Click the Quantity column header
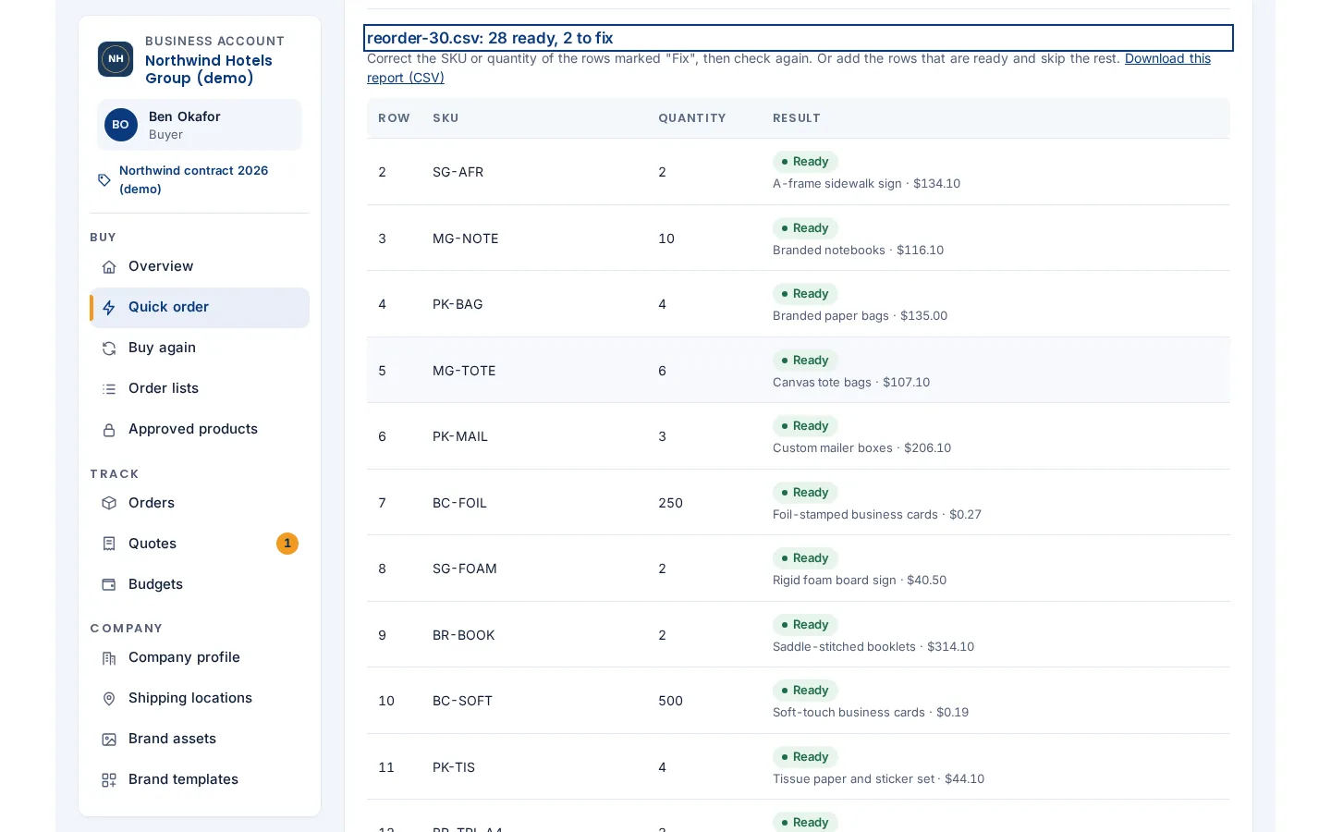 [692, 118]
